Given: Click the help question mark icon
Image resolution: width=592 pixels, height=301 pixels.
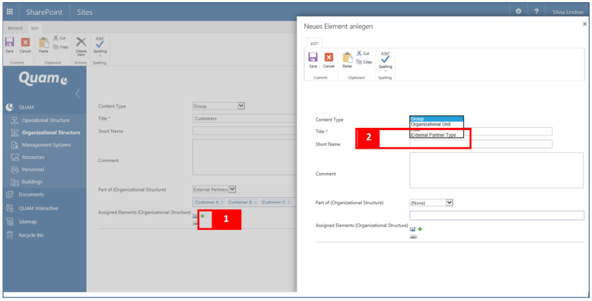Looking at the screenshot, I should click(x=535, y=12).
